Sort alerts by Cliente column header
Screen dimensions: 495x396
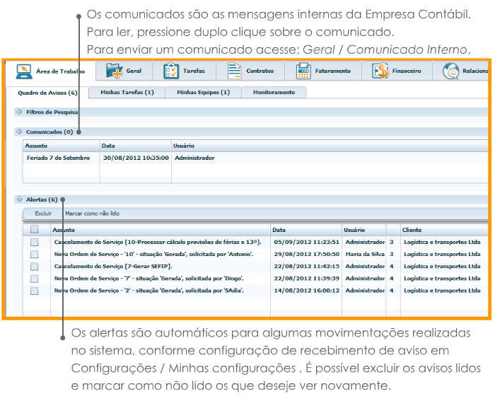pyautogui.click(x=445, y=230)
